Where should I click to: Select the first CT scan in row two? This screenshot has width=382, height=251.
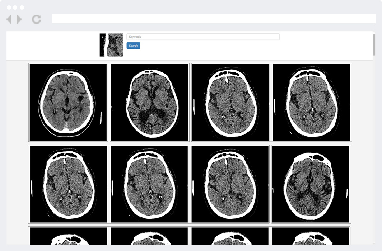tap(68, 184)
